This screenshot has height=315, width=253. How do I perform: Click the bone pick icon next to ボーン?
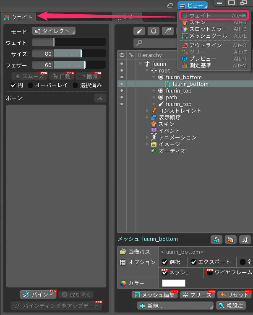(100, 98)
